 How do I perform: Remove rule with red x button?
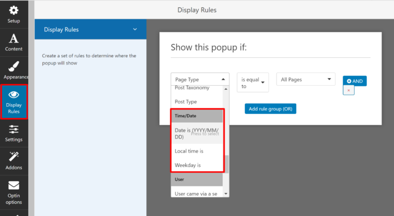click(348, 90)
